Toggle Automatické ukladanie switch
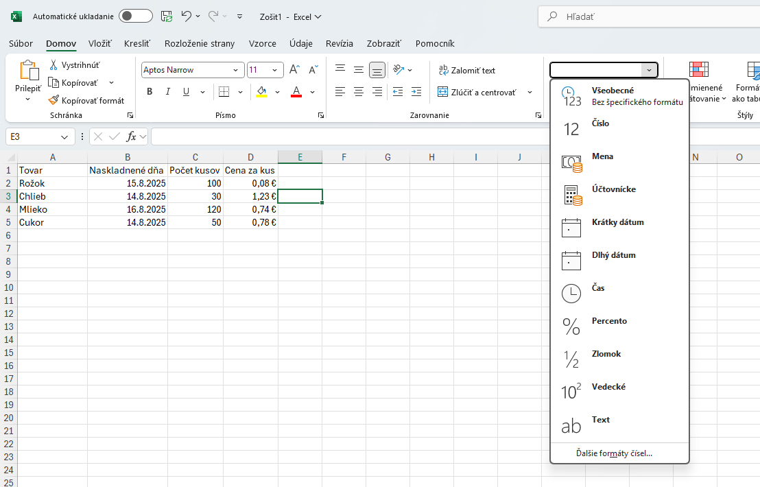Image resolution: width=760 pixels, height=487 pixels. [x=135, y=16]
